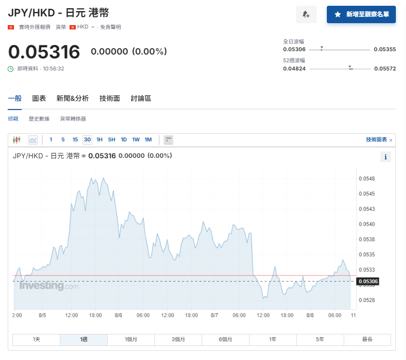Click the info icon on the chart corner
The width and height of the screenshot is (406, 360).
[x=386, y=157]
